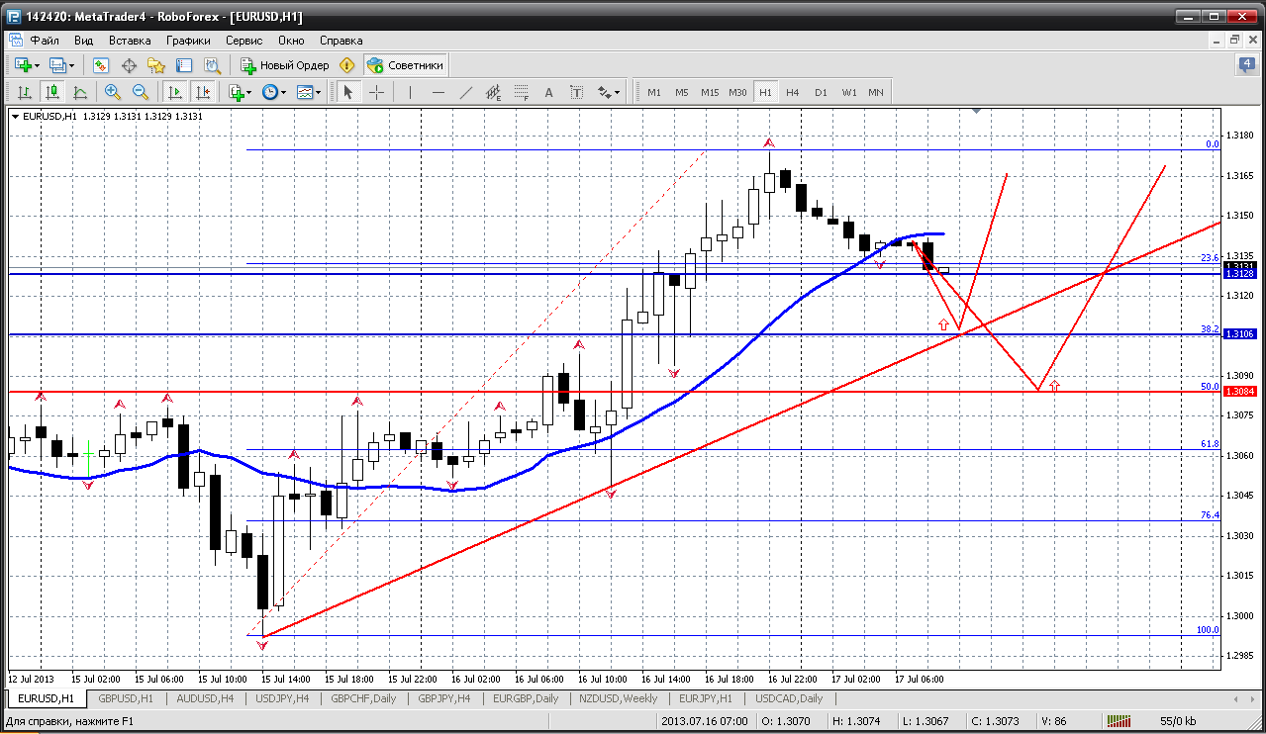Switch to the USDJPY,H4 chart tab
Image resolution: width=1266 pixels, height=734 pixels.
click(x=282, y=698)
